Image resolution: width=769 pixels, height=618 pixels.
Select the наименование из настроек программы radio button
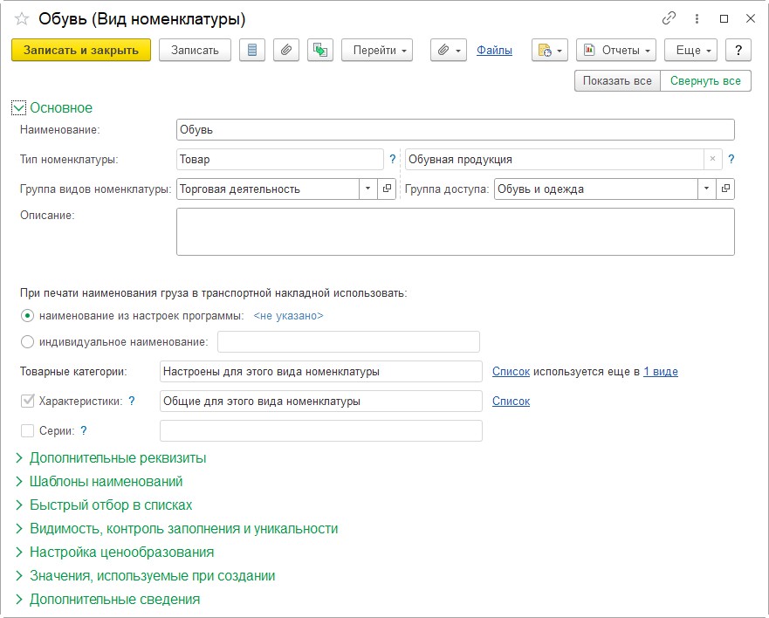click(28, 315)
